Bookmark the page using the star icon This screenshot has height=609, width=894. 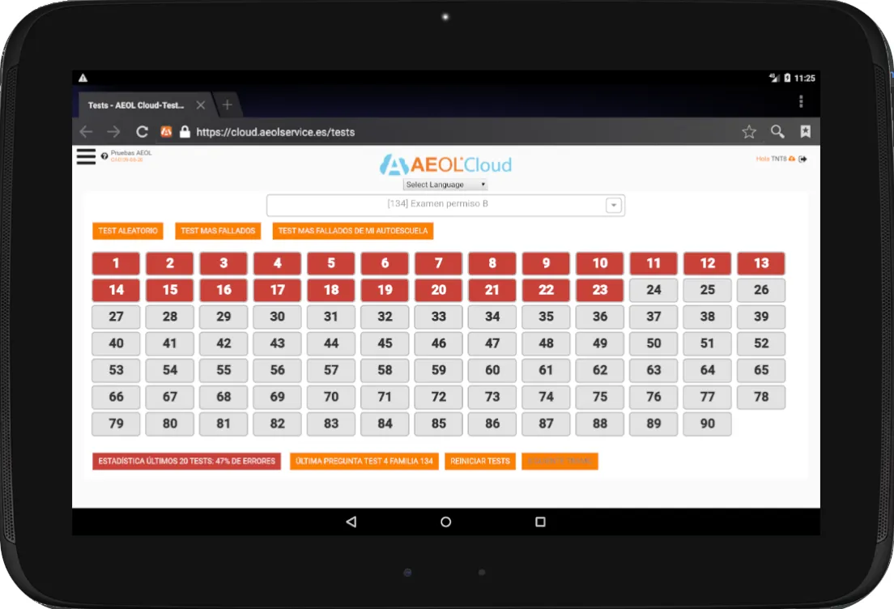[748, 130]
